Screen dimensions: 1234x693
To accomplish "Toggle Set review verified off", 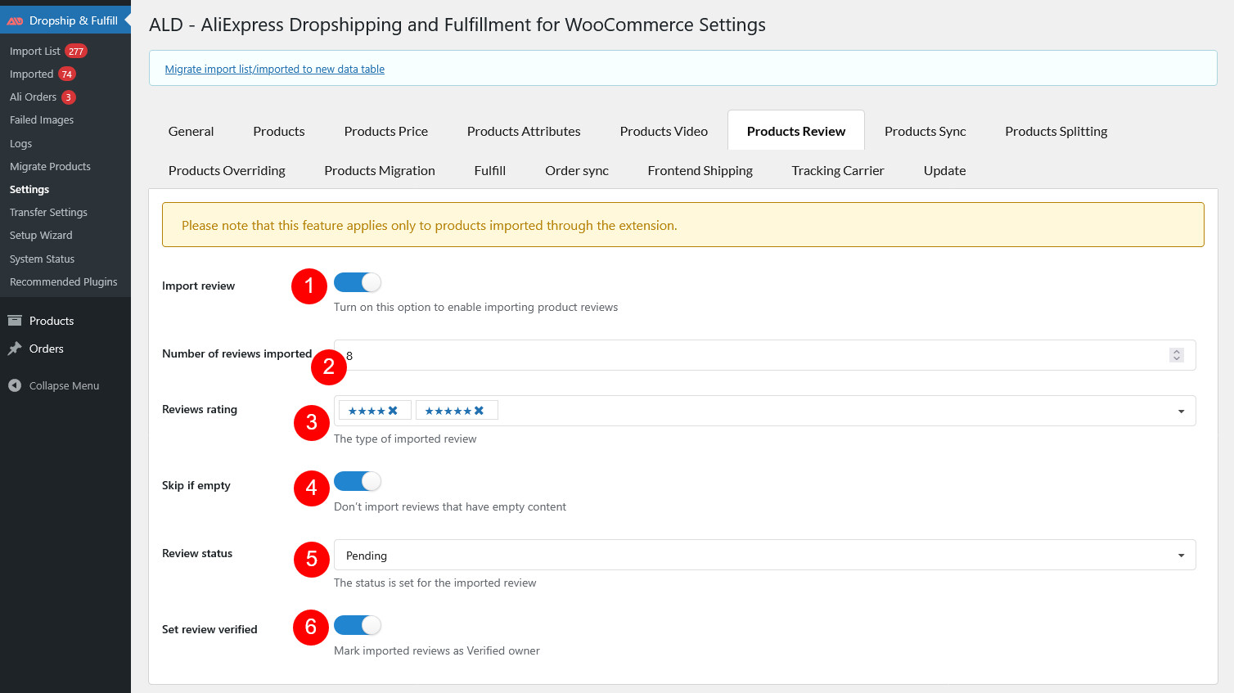I will pos(358,625).
